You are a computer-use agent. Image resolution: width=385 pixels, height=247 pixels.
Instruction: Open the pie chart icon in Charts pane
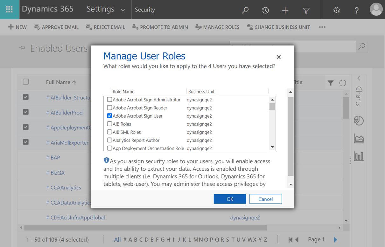pyautogui.click(x=359, y=120)
